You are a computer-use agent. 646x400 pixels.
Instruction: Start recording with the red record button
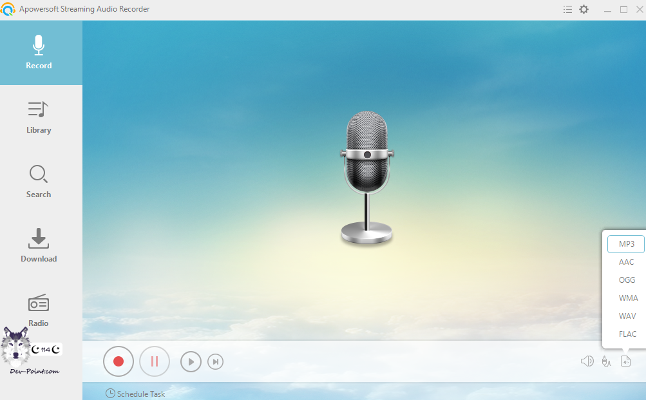[119, 361]
